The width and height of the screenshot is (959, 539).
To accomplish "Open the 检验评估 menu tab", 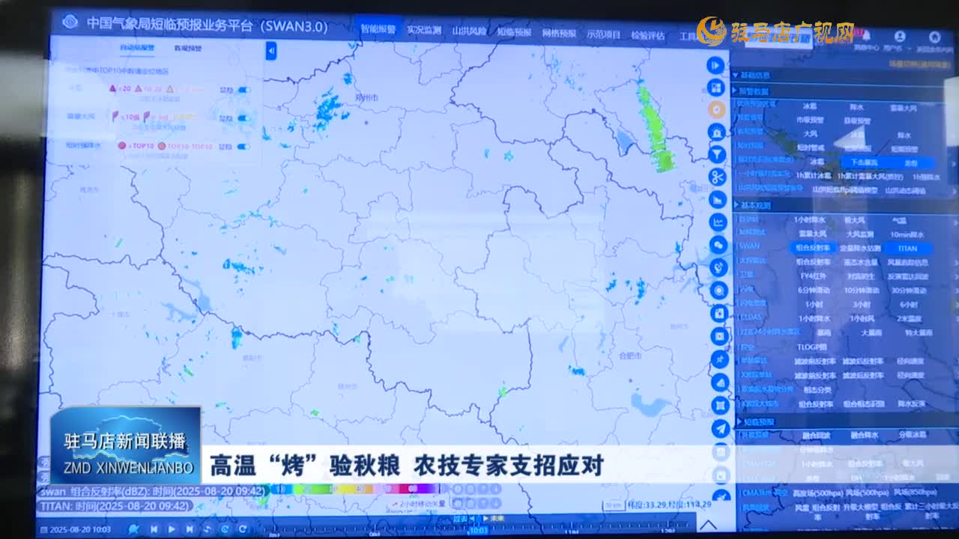I will [648, 34].
